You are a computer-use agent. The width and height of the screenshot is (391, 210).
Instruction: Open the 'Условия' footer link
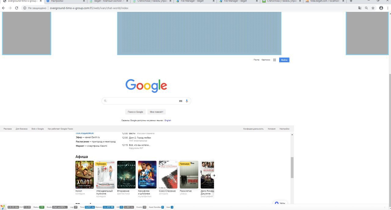tap(272, 129)
